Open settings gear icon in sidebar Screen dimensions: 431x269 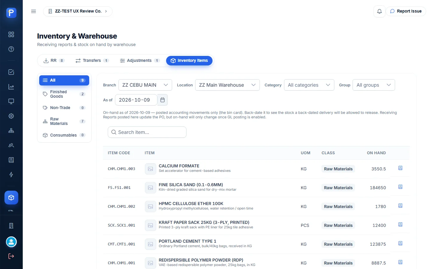(x=11, y=116)
